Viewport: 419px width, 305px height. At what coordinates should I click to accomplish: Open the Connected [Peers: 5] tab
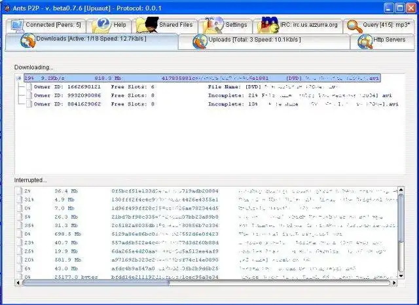coord(46,26)
